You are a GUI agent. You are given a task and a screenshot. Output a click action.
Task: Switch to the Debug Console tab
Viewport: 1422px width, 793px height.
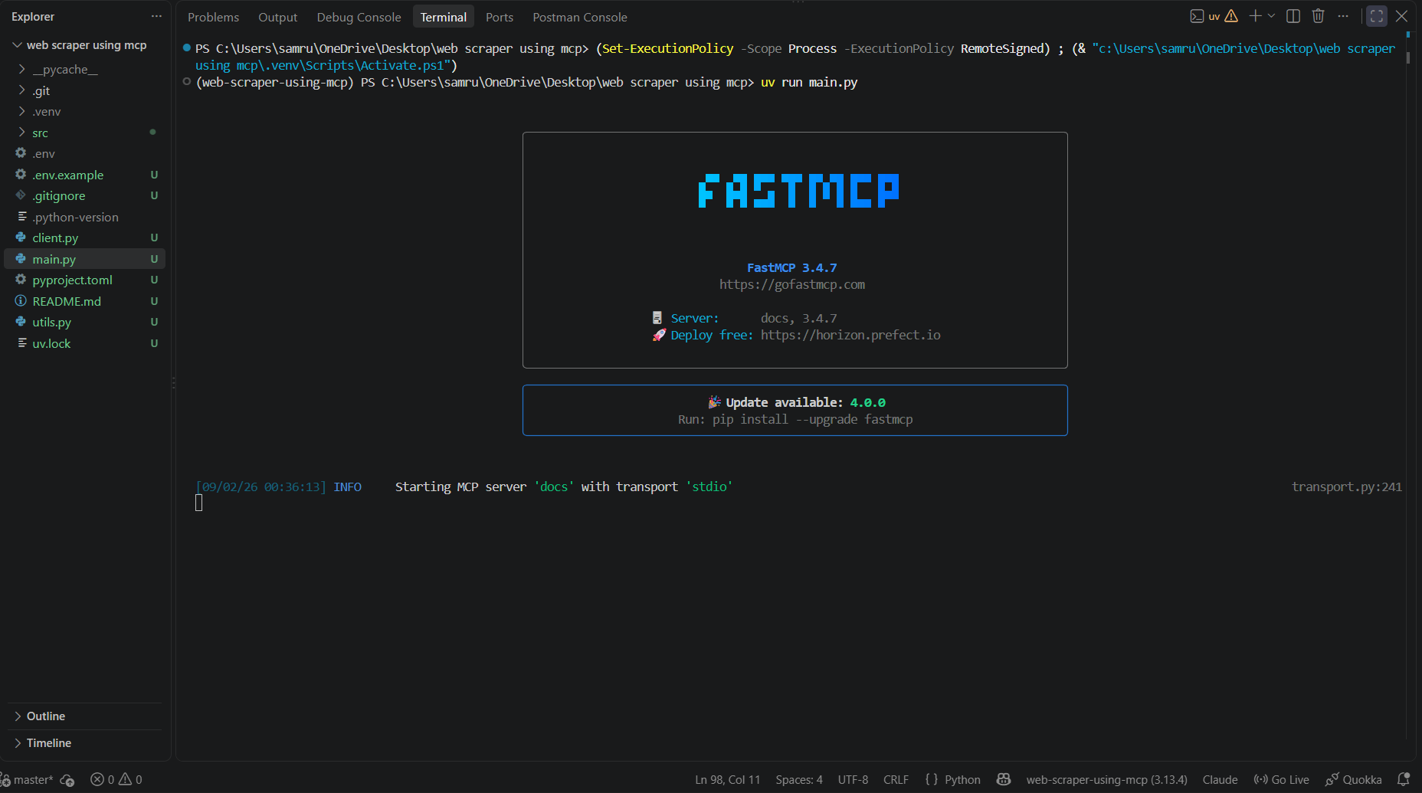pos(359,17)
